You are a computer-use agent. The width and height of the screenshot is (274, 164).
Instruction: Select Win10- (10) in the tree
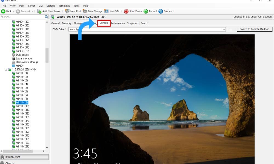22,106
